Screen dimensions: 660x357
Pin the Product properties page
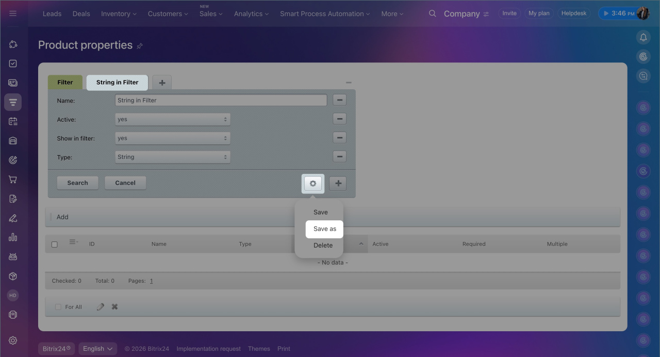[140, 46]
